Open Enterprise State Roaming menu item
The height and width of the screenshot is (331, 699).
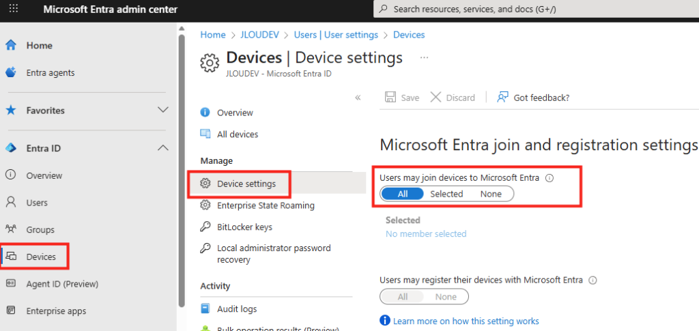click(x=265, y=205)
